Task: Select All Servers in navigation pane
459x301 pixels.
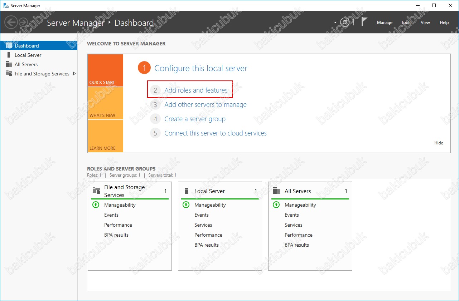Action: point(39,64)
